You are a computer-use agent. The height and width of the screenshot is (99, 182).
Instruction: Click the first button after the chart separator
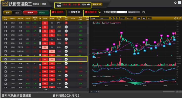pyautogui.click(x=139, y=18)
